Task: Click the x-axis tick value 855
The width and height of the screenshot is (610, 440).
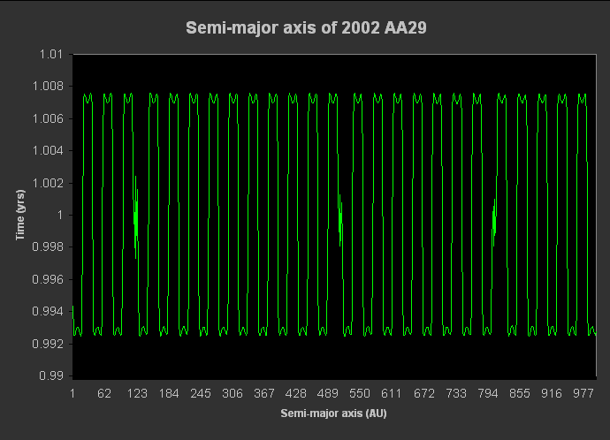Action: pyautogui.click(x=520, y=394)
